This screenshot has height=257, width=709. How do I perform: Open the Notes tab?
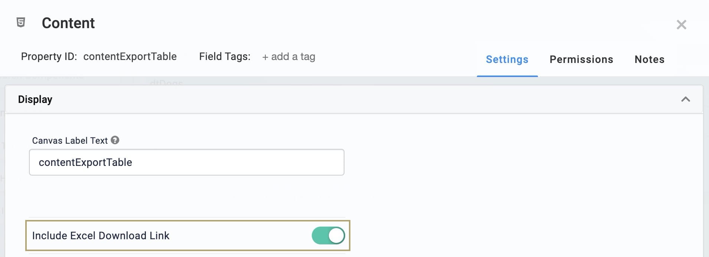[x=649, y=59]
